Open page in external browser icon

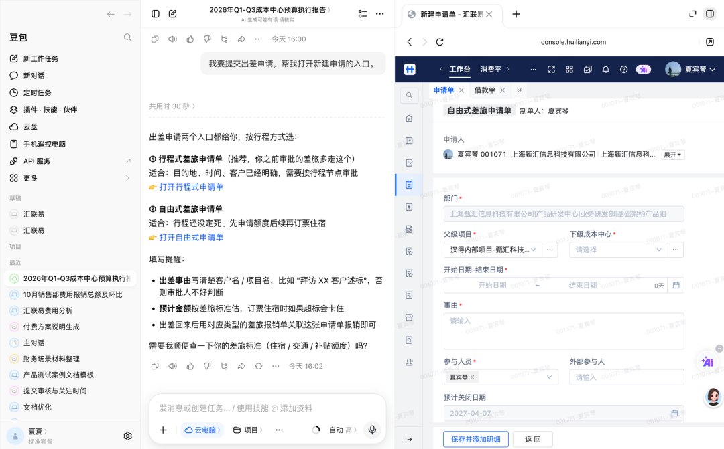[710, 42]
